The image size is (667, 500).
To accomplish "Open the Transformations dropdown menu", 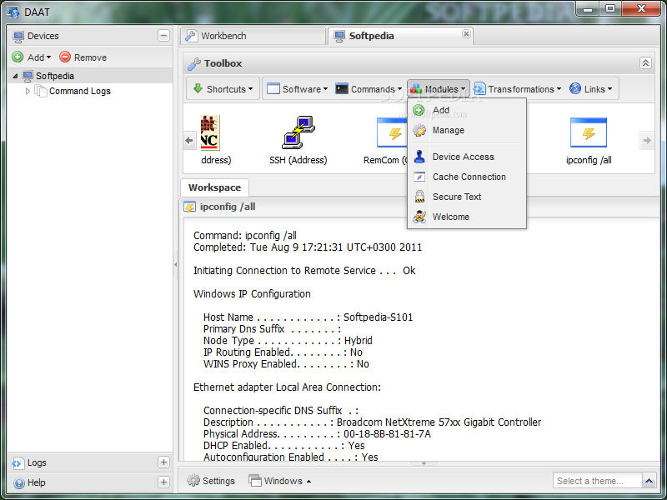I will click(517, 89).
